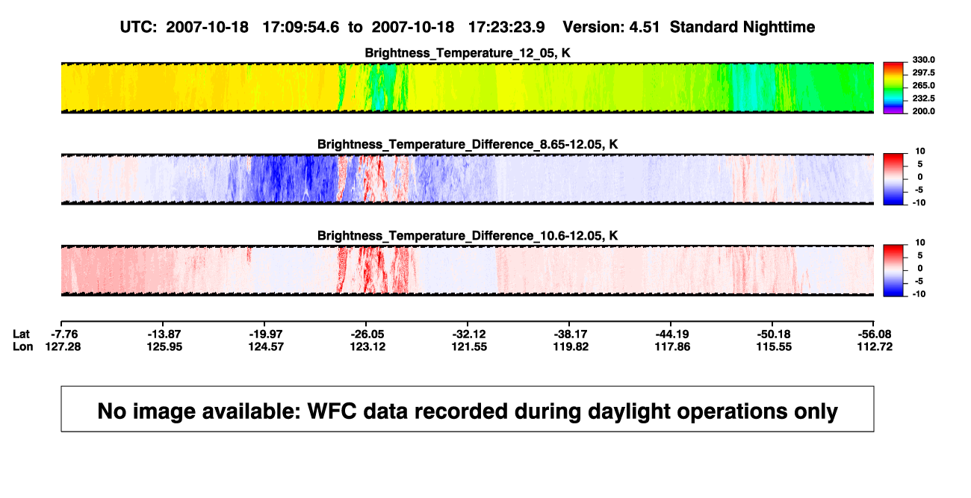Image resolution: width=971 pixels, height=498 pixels.
Task: Click latitude value -38.17
Action: (571, 334)
